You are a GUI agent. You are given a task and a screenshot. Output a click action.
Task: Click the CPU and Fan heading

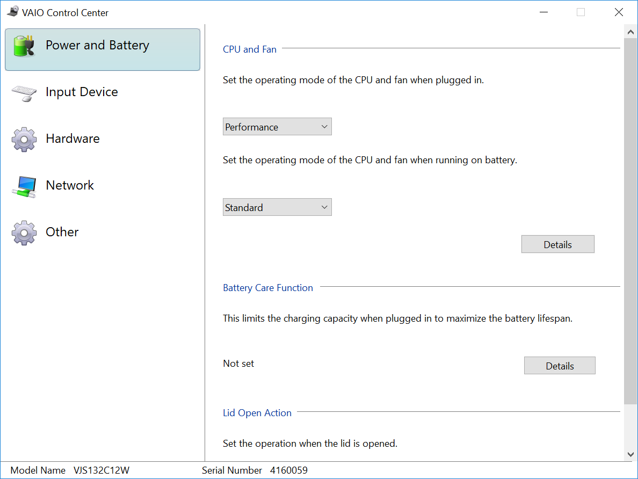[x=249, y=49]
